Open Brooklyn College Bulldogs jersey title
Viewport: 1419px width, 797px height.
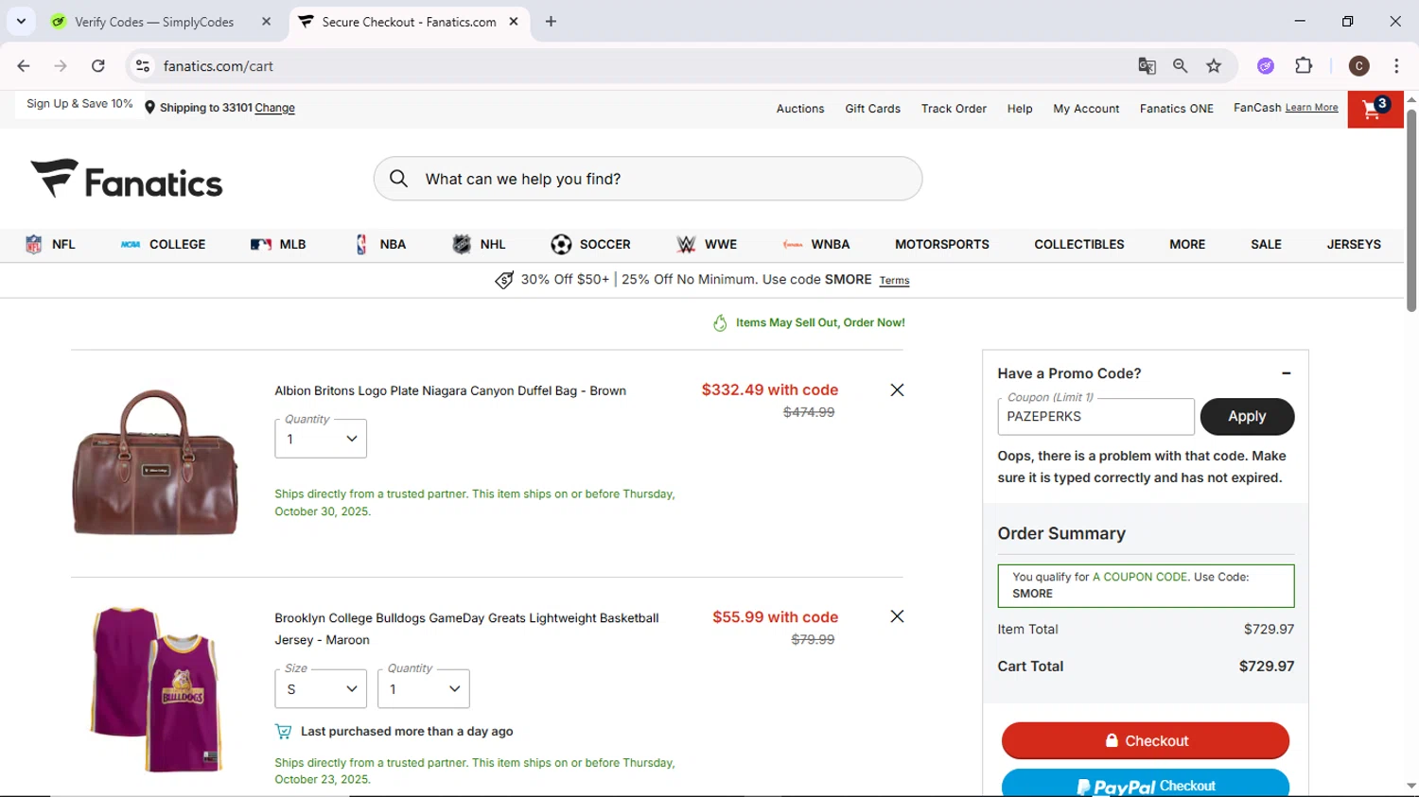click(x=466, y=629)
